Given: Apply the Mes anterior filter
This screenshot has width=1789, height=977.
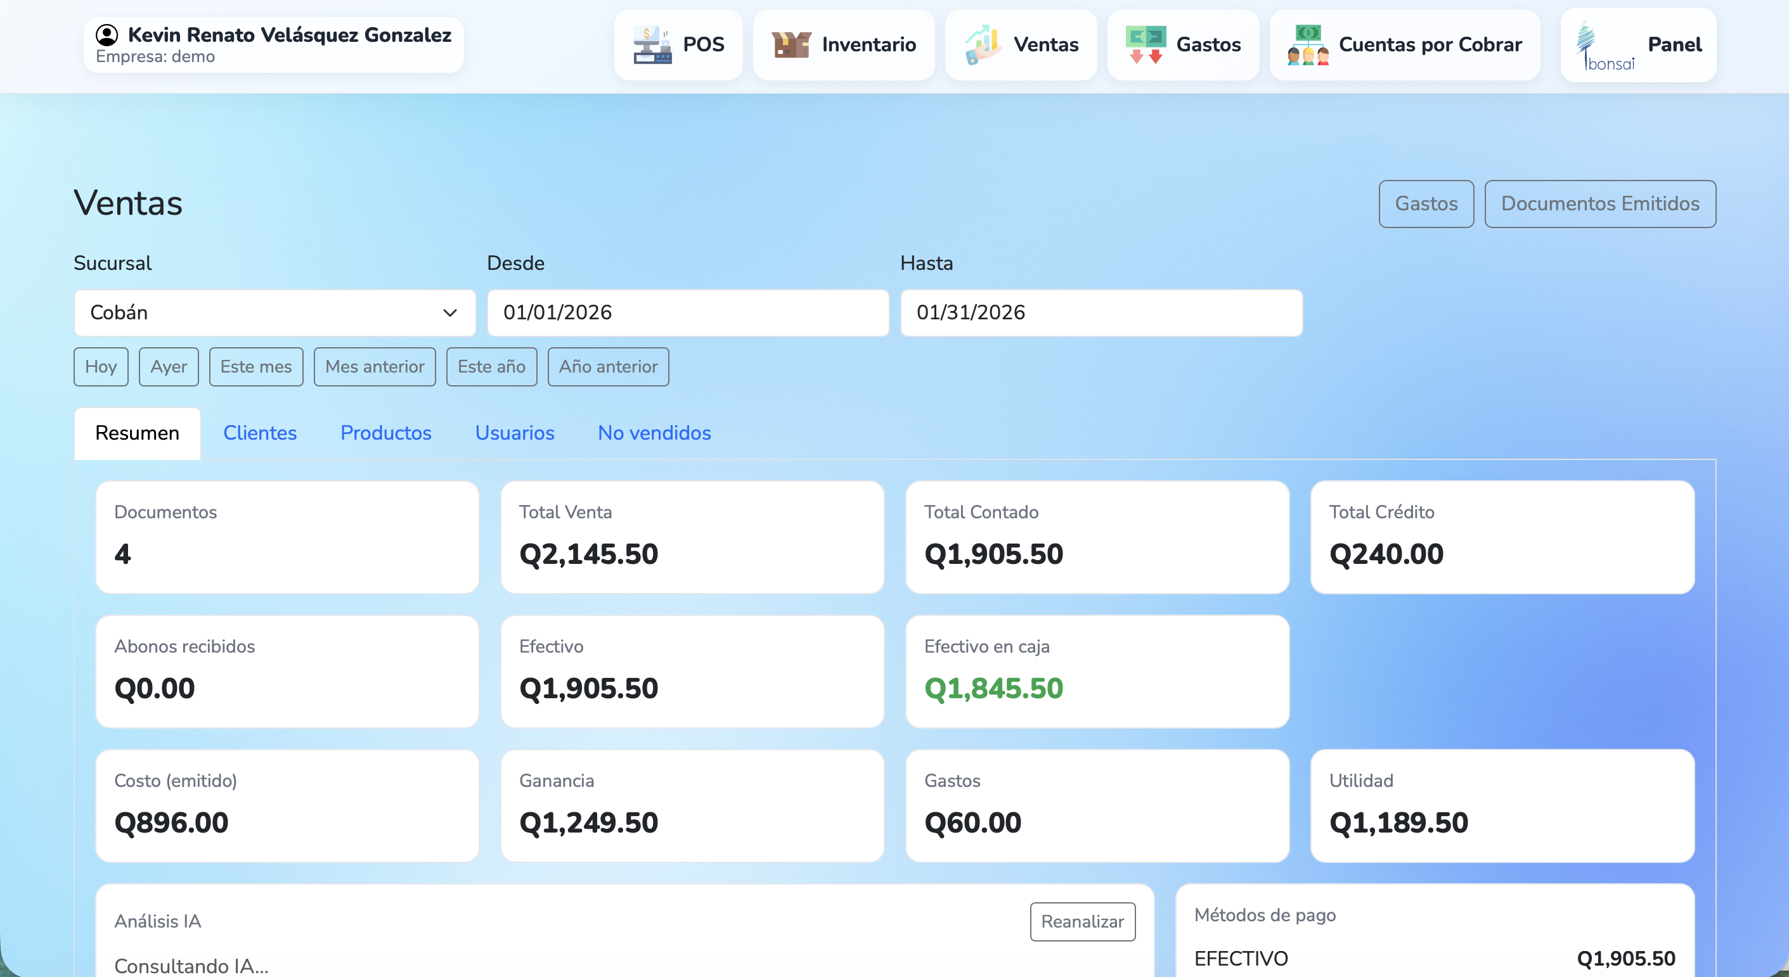Looking at the screenshot, I should pos(374,367).
